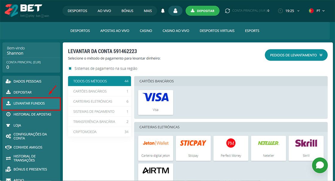Screen dimensions: 335x181
Task: Open the time zone dropdown at 19:25
Action: (289, 11)
